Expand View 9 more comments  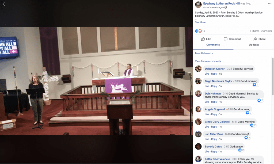(208, 61)
